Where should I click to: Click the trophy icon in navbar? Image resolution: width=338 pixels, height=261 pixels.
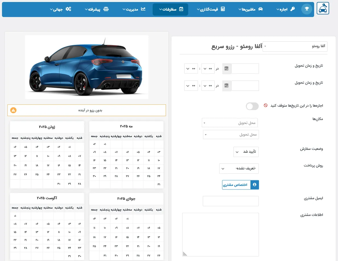(x=307, y=9)
